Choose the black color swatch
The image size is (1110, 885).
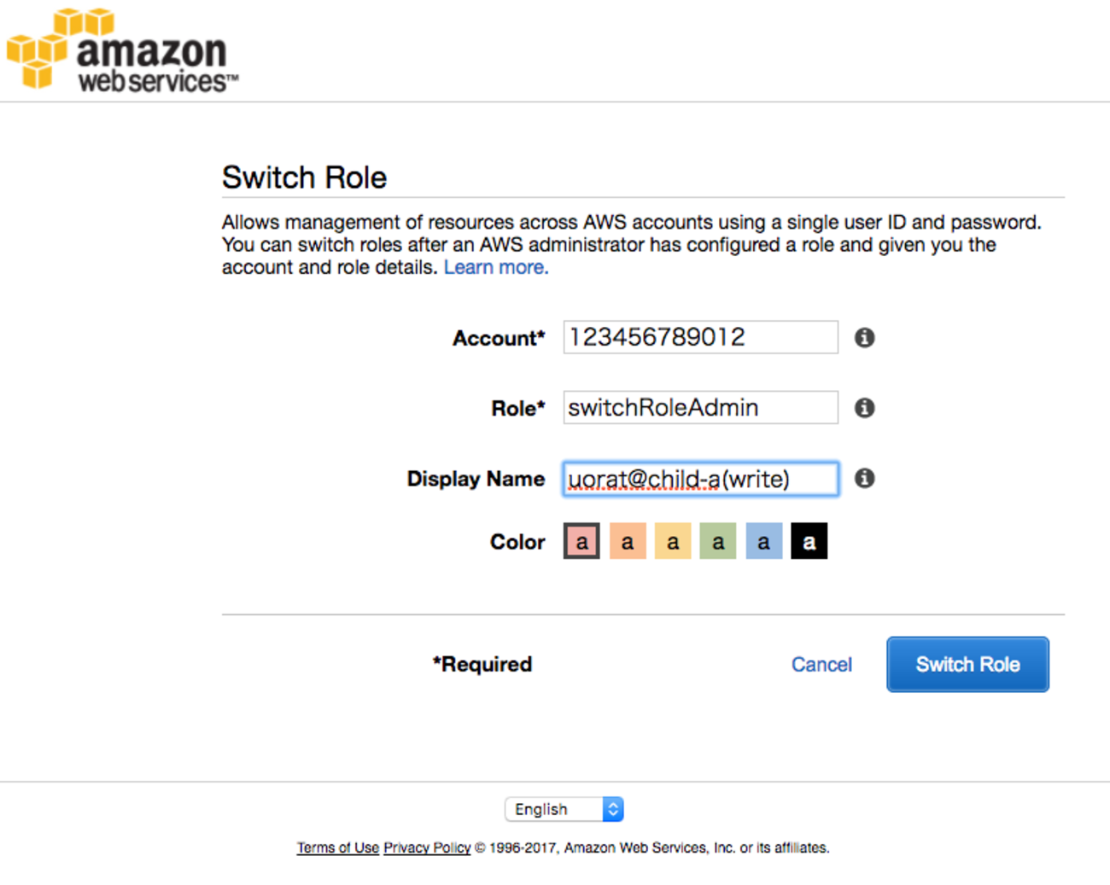pyautogui.click(x=809, y=541)
